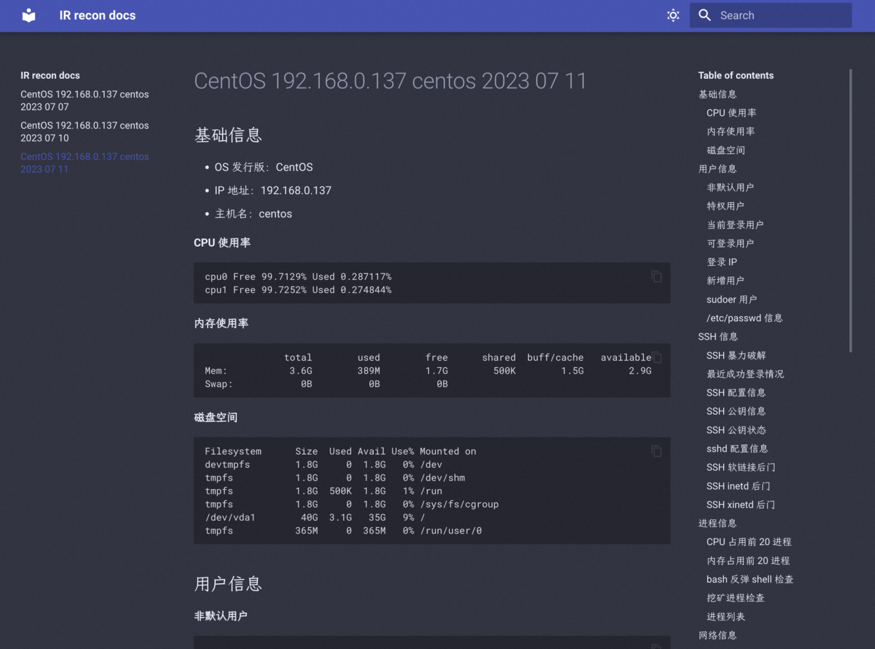Go to SSH xinetd 后门 entry
Image resolution: width=875 pixels, height=649 pixels.
741,504
